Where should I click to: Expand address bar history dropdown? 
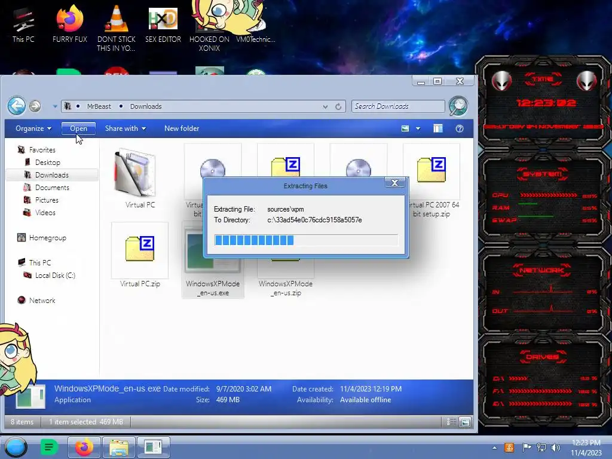325,106
